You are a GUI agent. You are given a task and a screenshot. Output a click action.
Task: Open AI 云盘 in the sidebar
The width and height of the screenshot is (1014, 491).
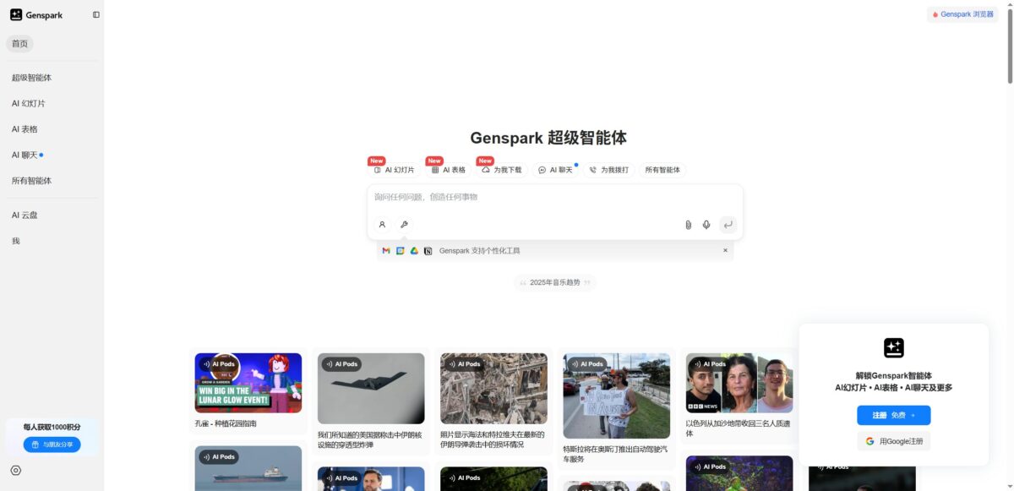(x=51, y=215)
